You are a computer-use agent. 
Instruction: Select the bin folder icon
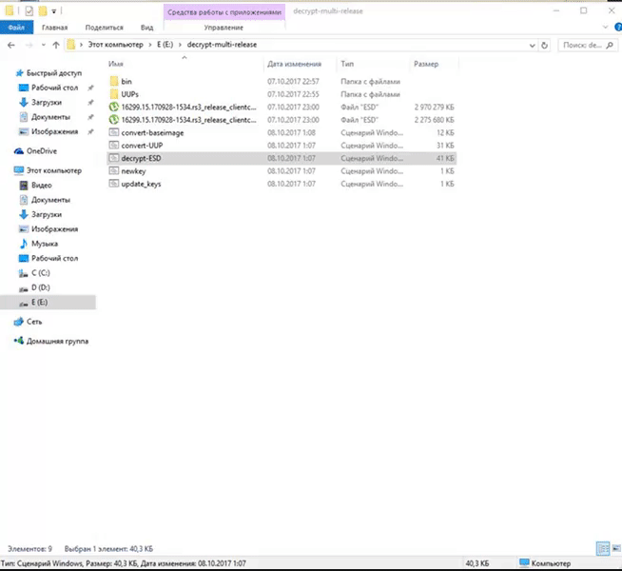pyautogui.click(x=114, y=81)
